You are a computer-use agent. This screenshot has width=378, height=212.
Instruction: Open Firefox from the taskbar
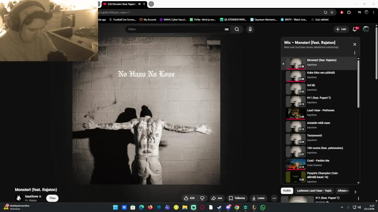150,207
